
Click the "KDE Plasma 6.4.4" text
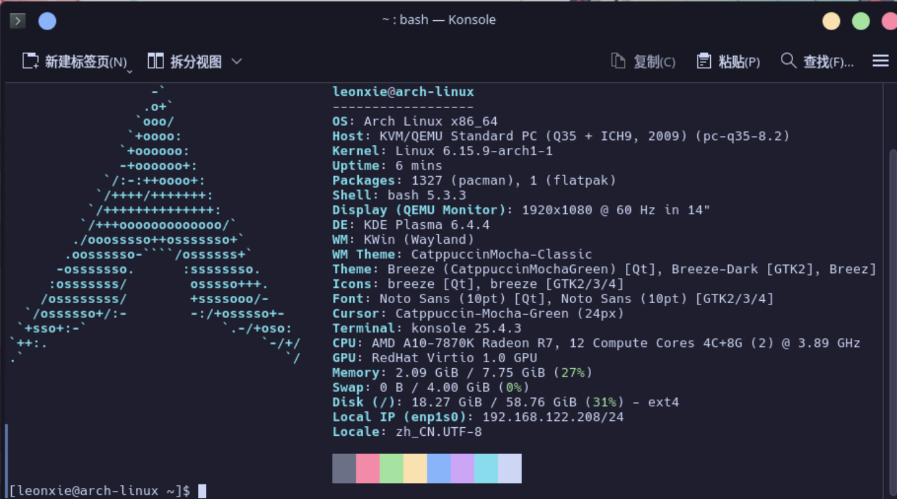(426, 225)
